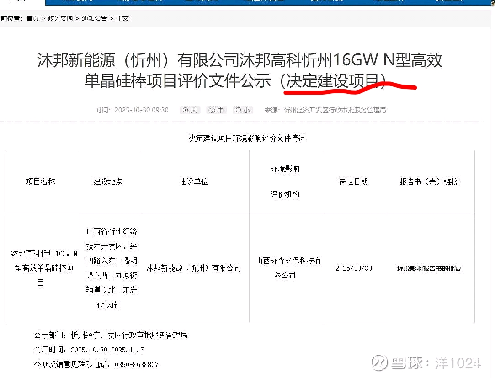Click the location cell starting 山西省忻州经济技术开发区
495x378 pixels.
[110, 268]
